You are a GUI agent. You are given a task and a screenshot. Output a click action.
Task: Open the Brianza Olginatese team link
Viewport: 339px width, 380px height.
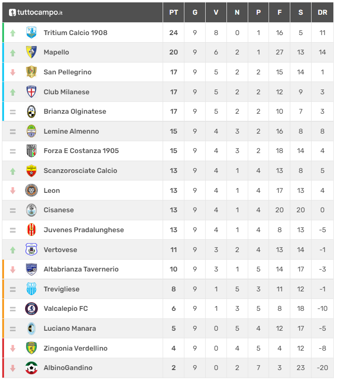(x=75, y=111)
